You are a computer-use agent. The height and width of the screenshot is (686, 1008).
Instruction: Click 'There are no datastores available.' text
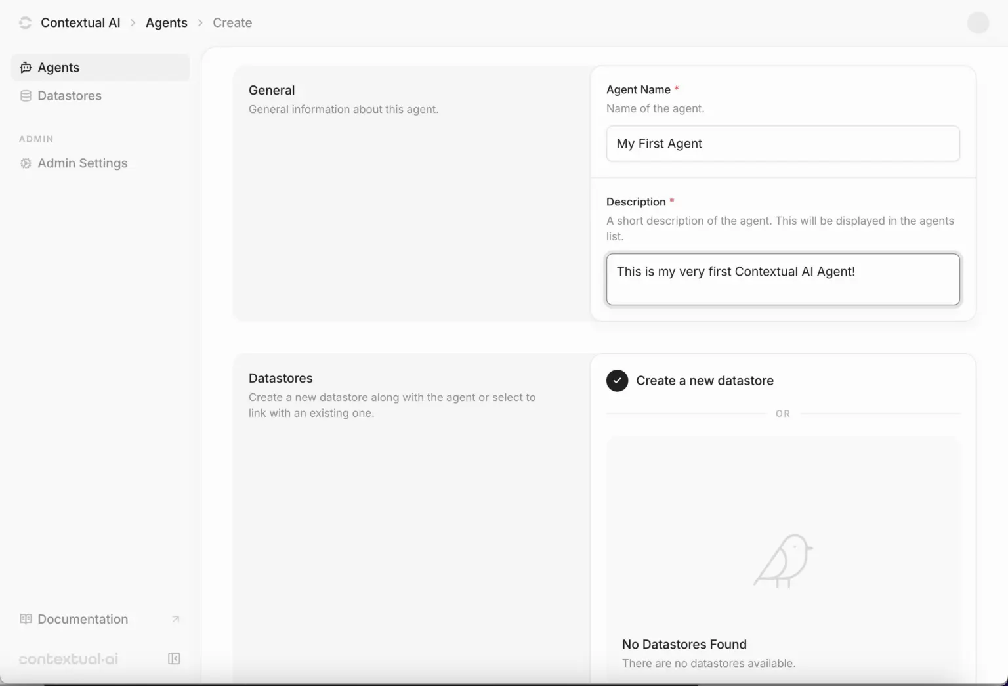pos(709,664)
